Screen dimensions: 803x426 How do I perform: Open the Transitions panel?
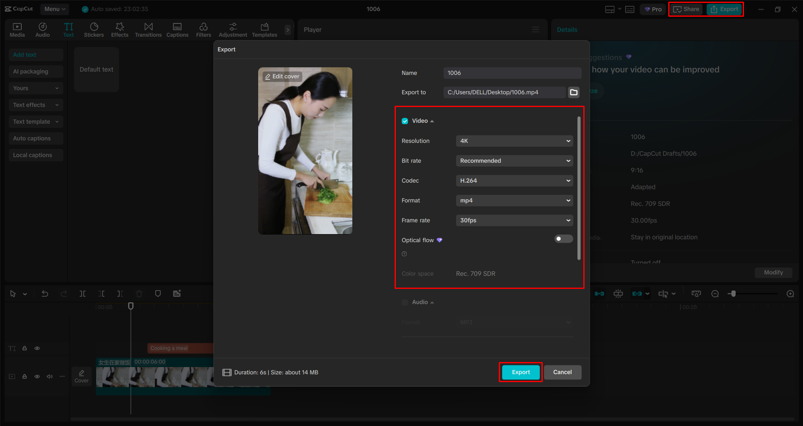pos(148,29)
